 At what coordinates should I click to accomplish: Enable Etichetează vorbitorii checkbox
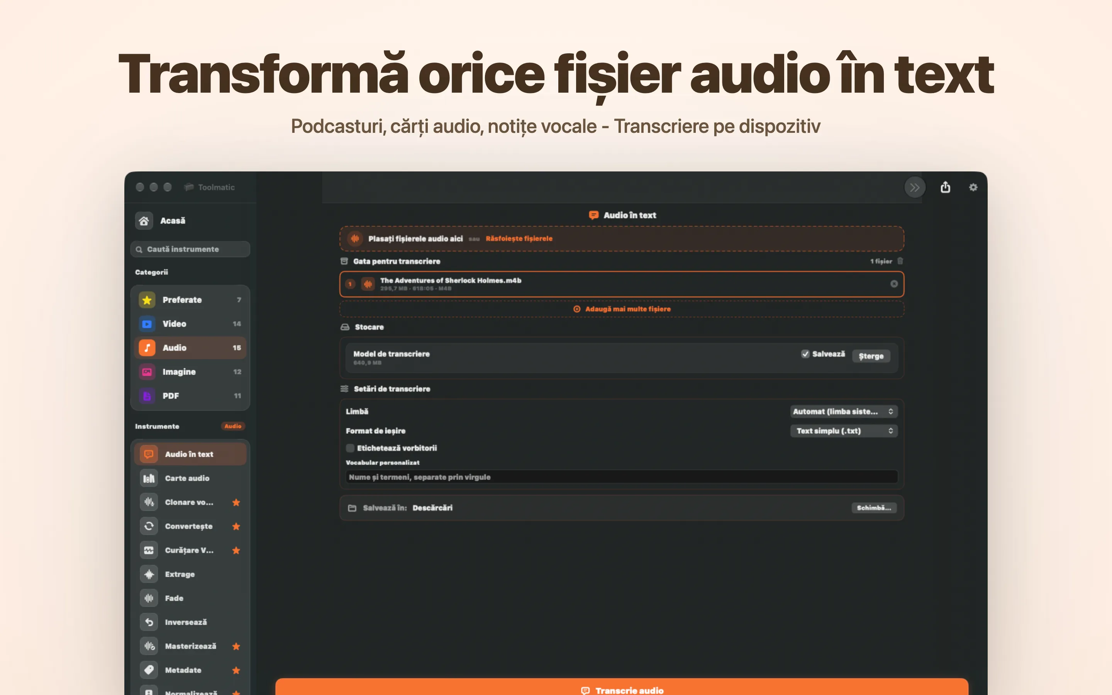(x=350, y=448)
